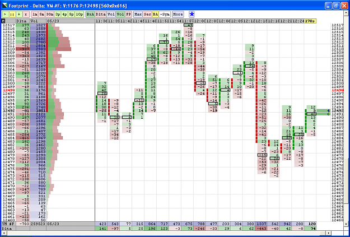The image size is (350, 237).
Task: Open the More options button
Action: [x=178, y=15]
